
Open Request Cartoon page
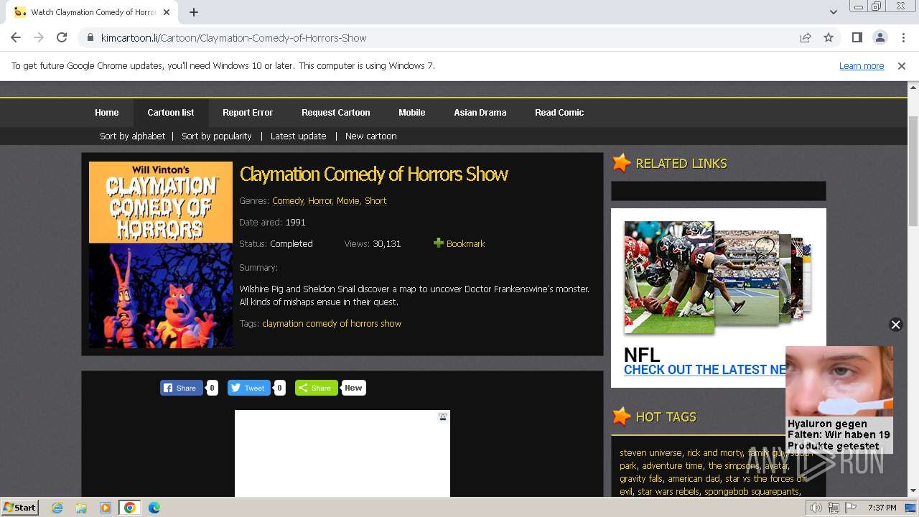point(335,113)
